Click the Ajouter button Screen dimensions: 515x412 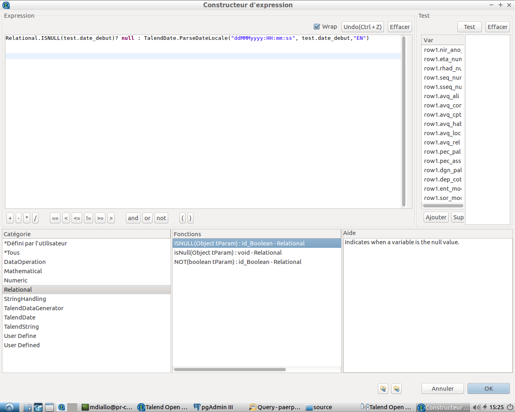tap(436, 217)
